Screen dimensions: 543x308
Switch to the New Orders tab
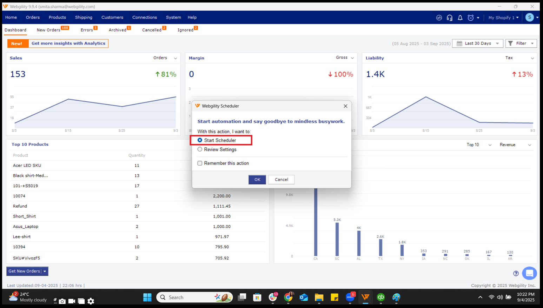pyautogui.click(x=48, y=30)
